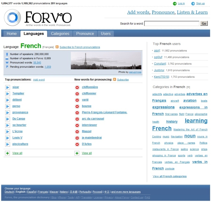Switch to the Categories tab
Viewport: 212px width, 202px height.
click(60, 34)
